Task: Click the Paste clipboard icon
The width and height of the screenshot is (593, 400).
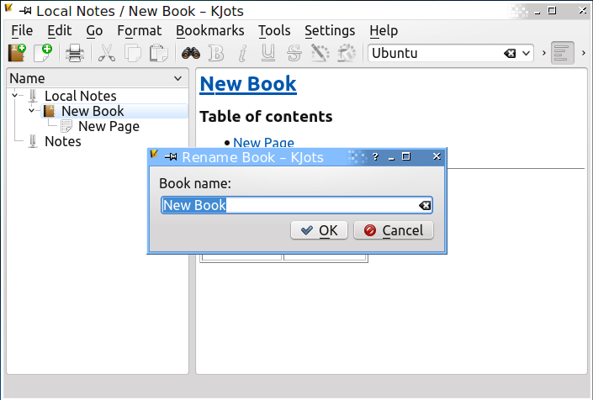Action: pyautogui.click(x=159, y=53)
